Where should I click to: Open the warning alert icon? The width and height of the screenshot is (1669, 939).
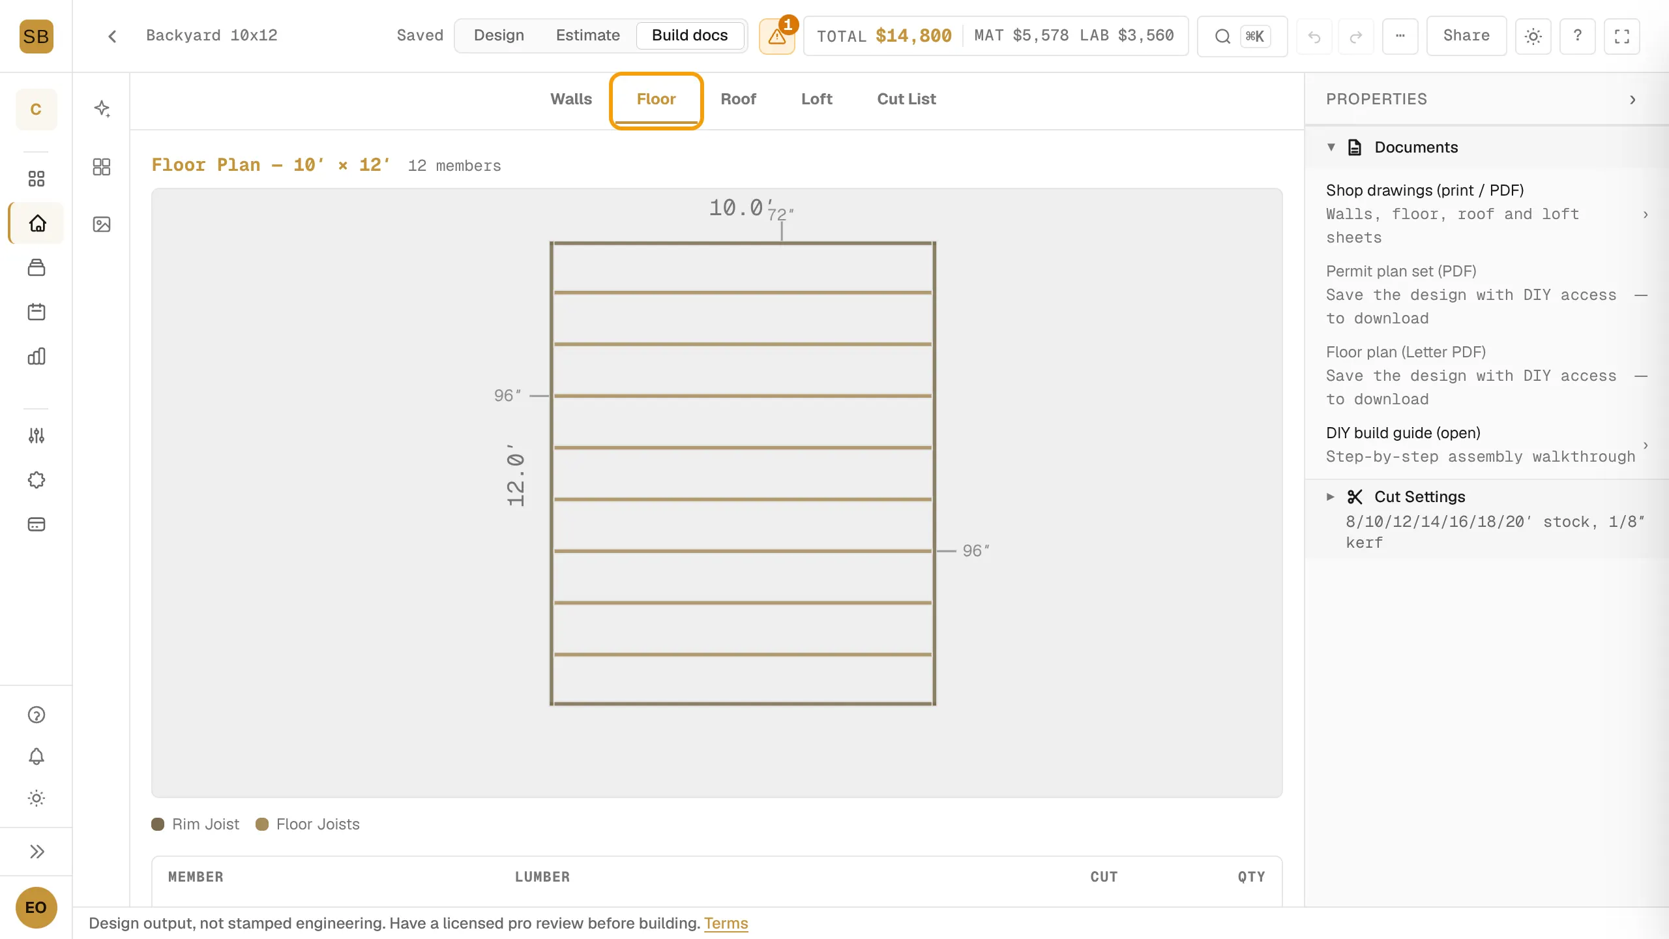point(776,36)
